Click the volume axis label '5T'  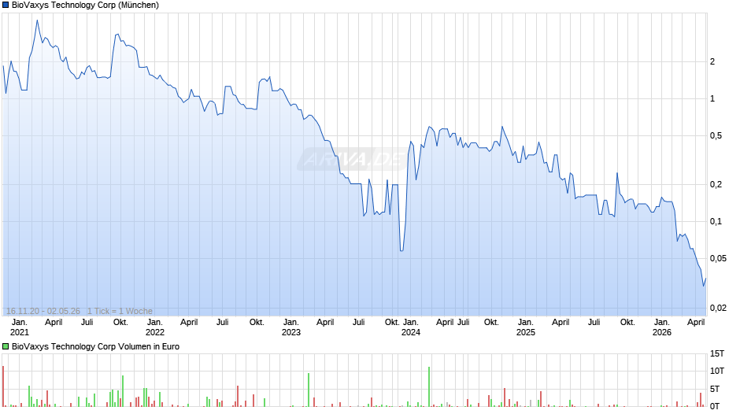(x=715, y=389)
